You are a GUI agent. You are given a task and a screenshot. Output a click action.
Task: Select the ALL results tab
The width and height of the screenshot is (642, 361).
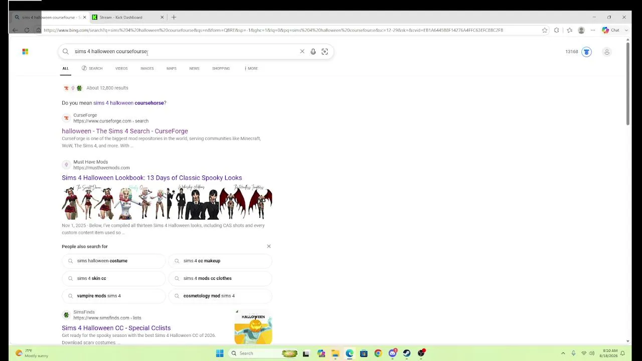[65, 68]
